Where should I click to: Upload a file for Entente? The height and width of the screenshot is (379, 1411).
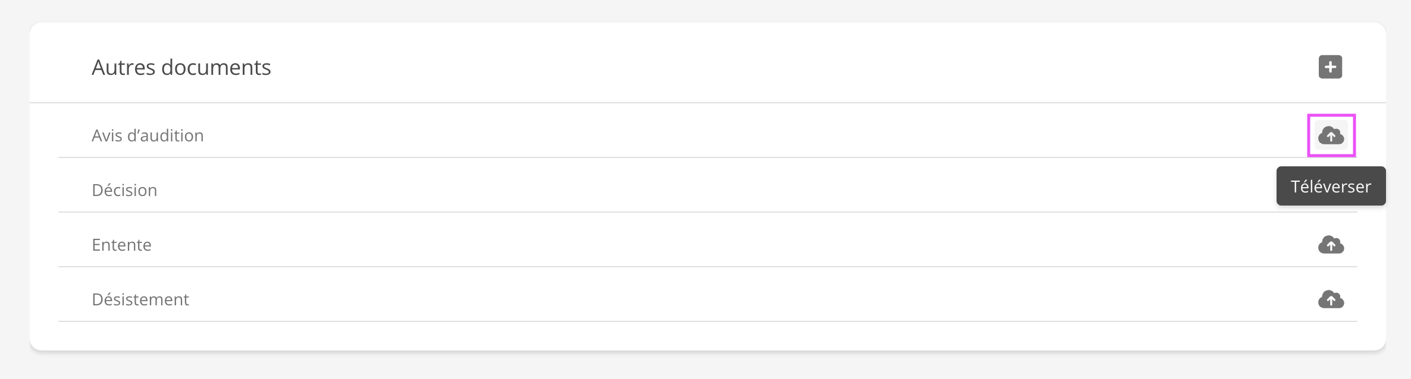click(1331, 245)
